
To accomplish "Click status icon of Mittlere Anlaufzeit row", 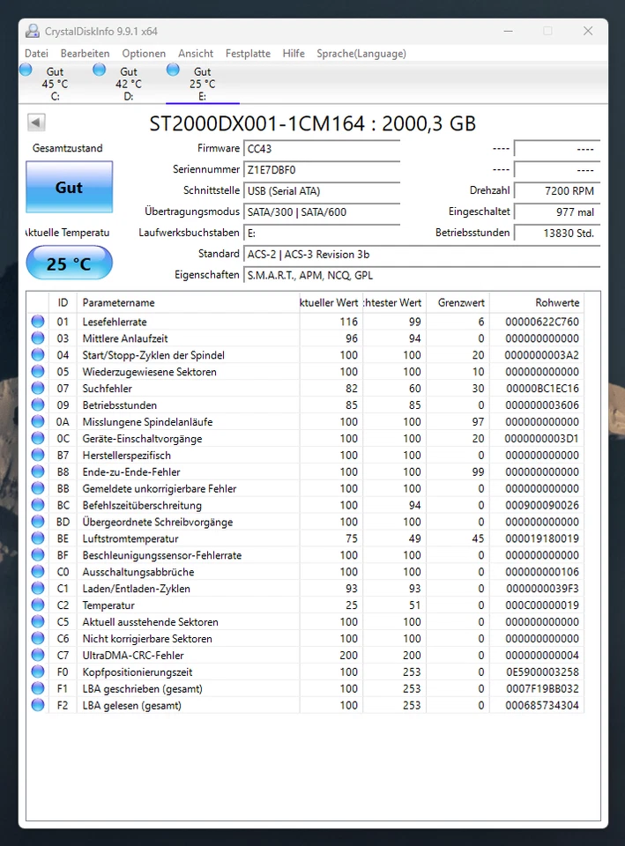I will [38, 338].
